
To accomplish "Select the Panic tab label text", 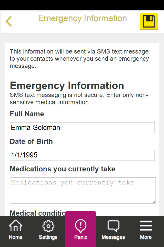I will coord(81,237).
